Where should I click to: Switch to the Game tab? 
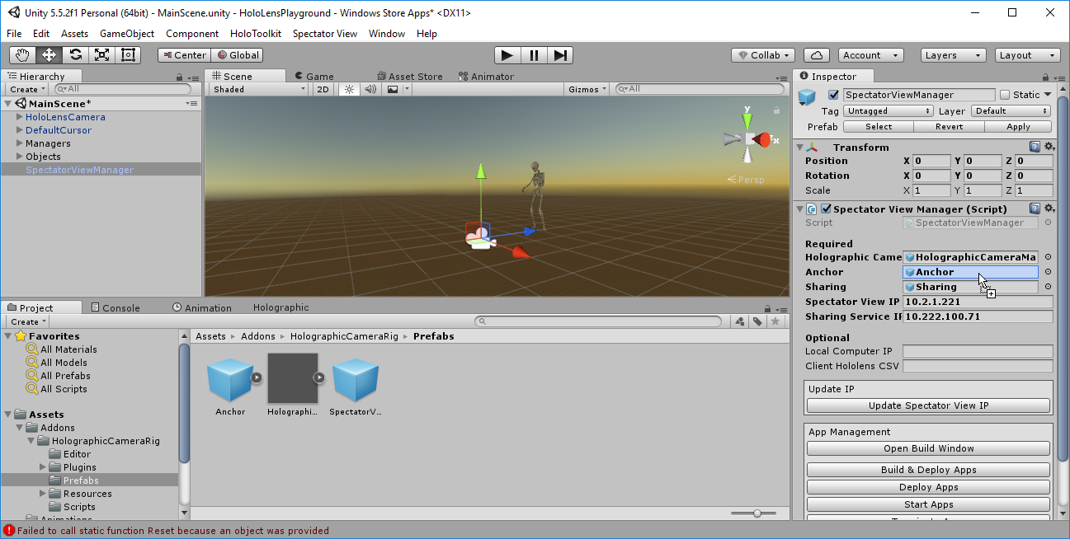click(x=313, y=77)
